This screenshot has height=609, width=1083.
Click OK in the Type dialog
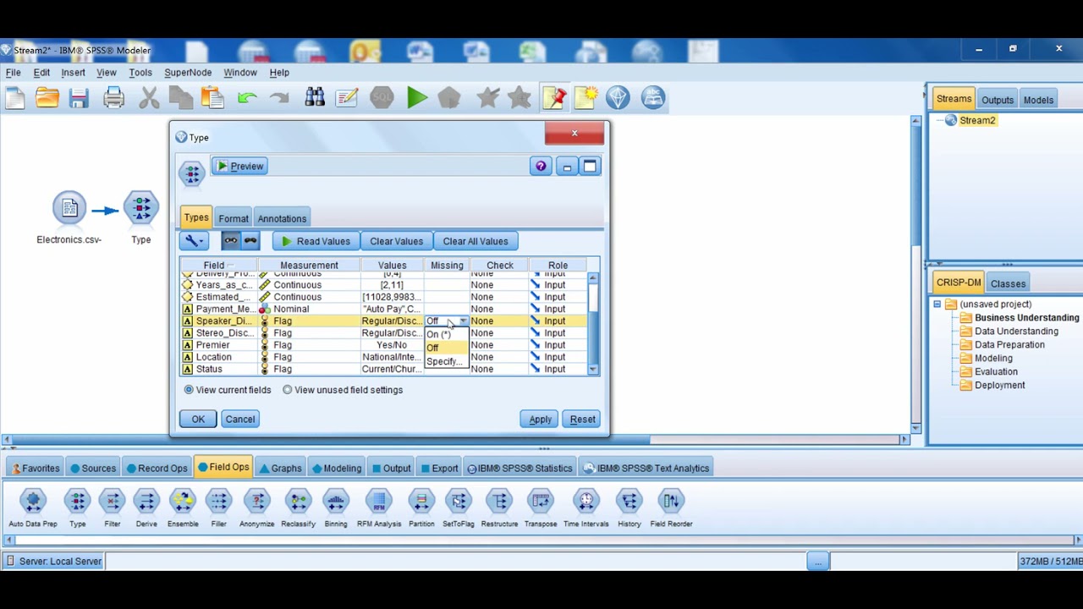198,419
